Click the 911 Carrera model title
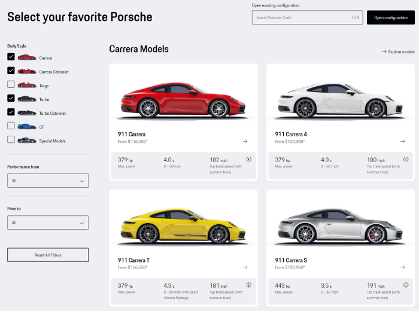The height and width of the screenshot is (311, 419). pos(132,135)
